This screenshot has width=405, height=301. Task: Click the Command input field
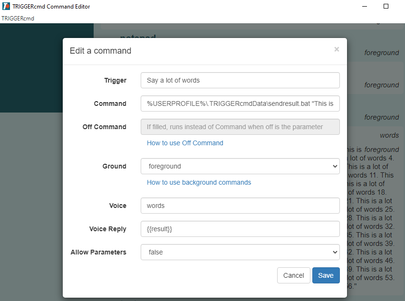240,103
